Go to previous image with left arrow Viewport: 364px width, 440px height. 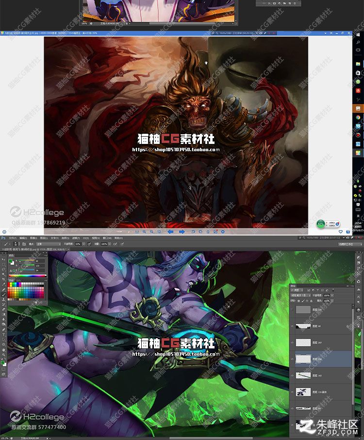[x=170, y=232]
